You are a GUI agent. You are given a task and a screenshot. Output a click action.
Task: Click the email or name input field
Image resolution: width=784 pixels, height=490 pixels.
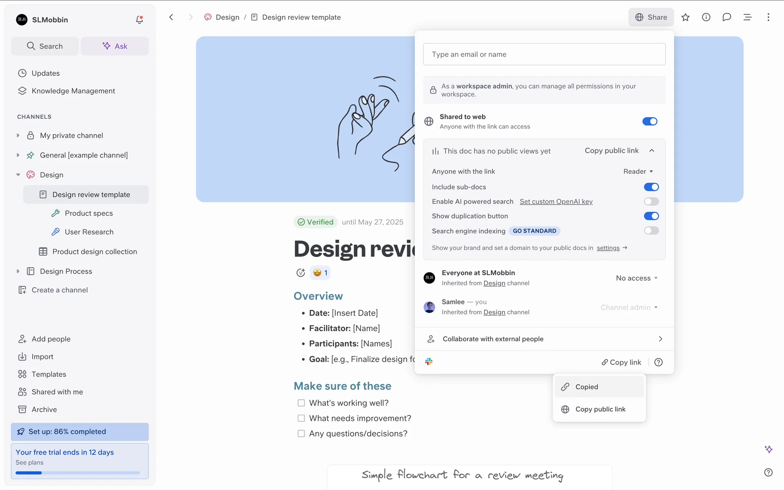pyautogui.click(x=544, y=54)
